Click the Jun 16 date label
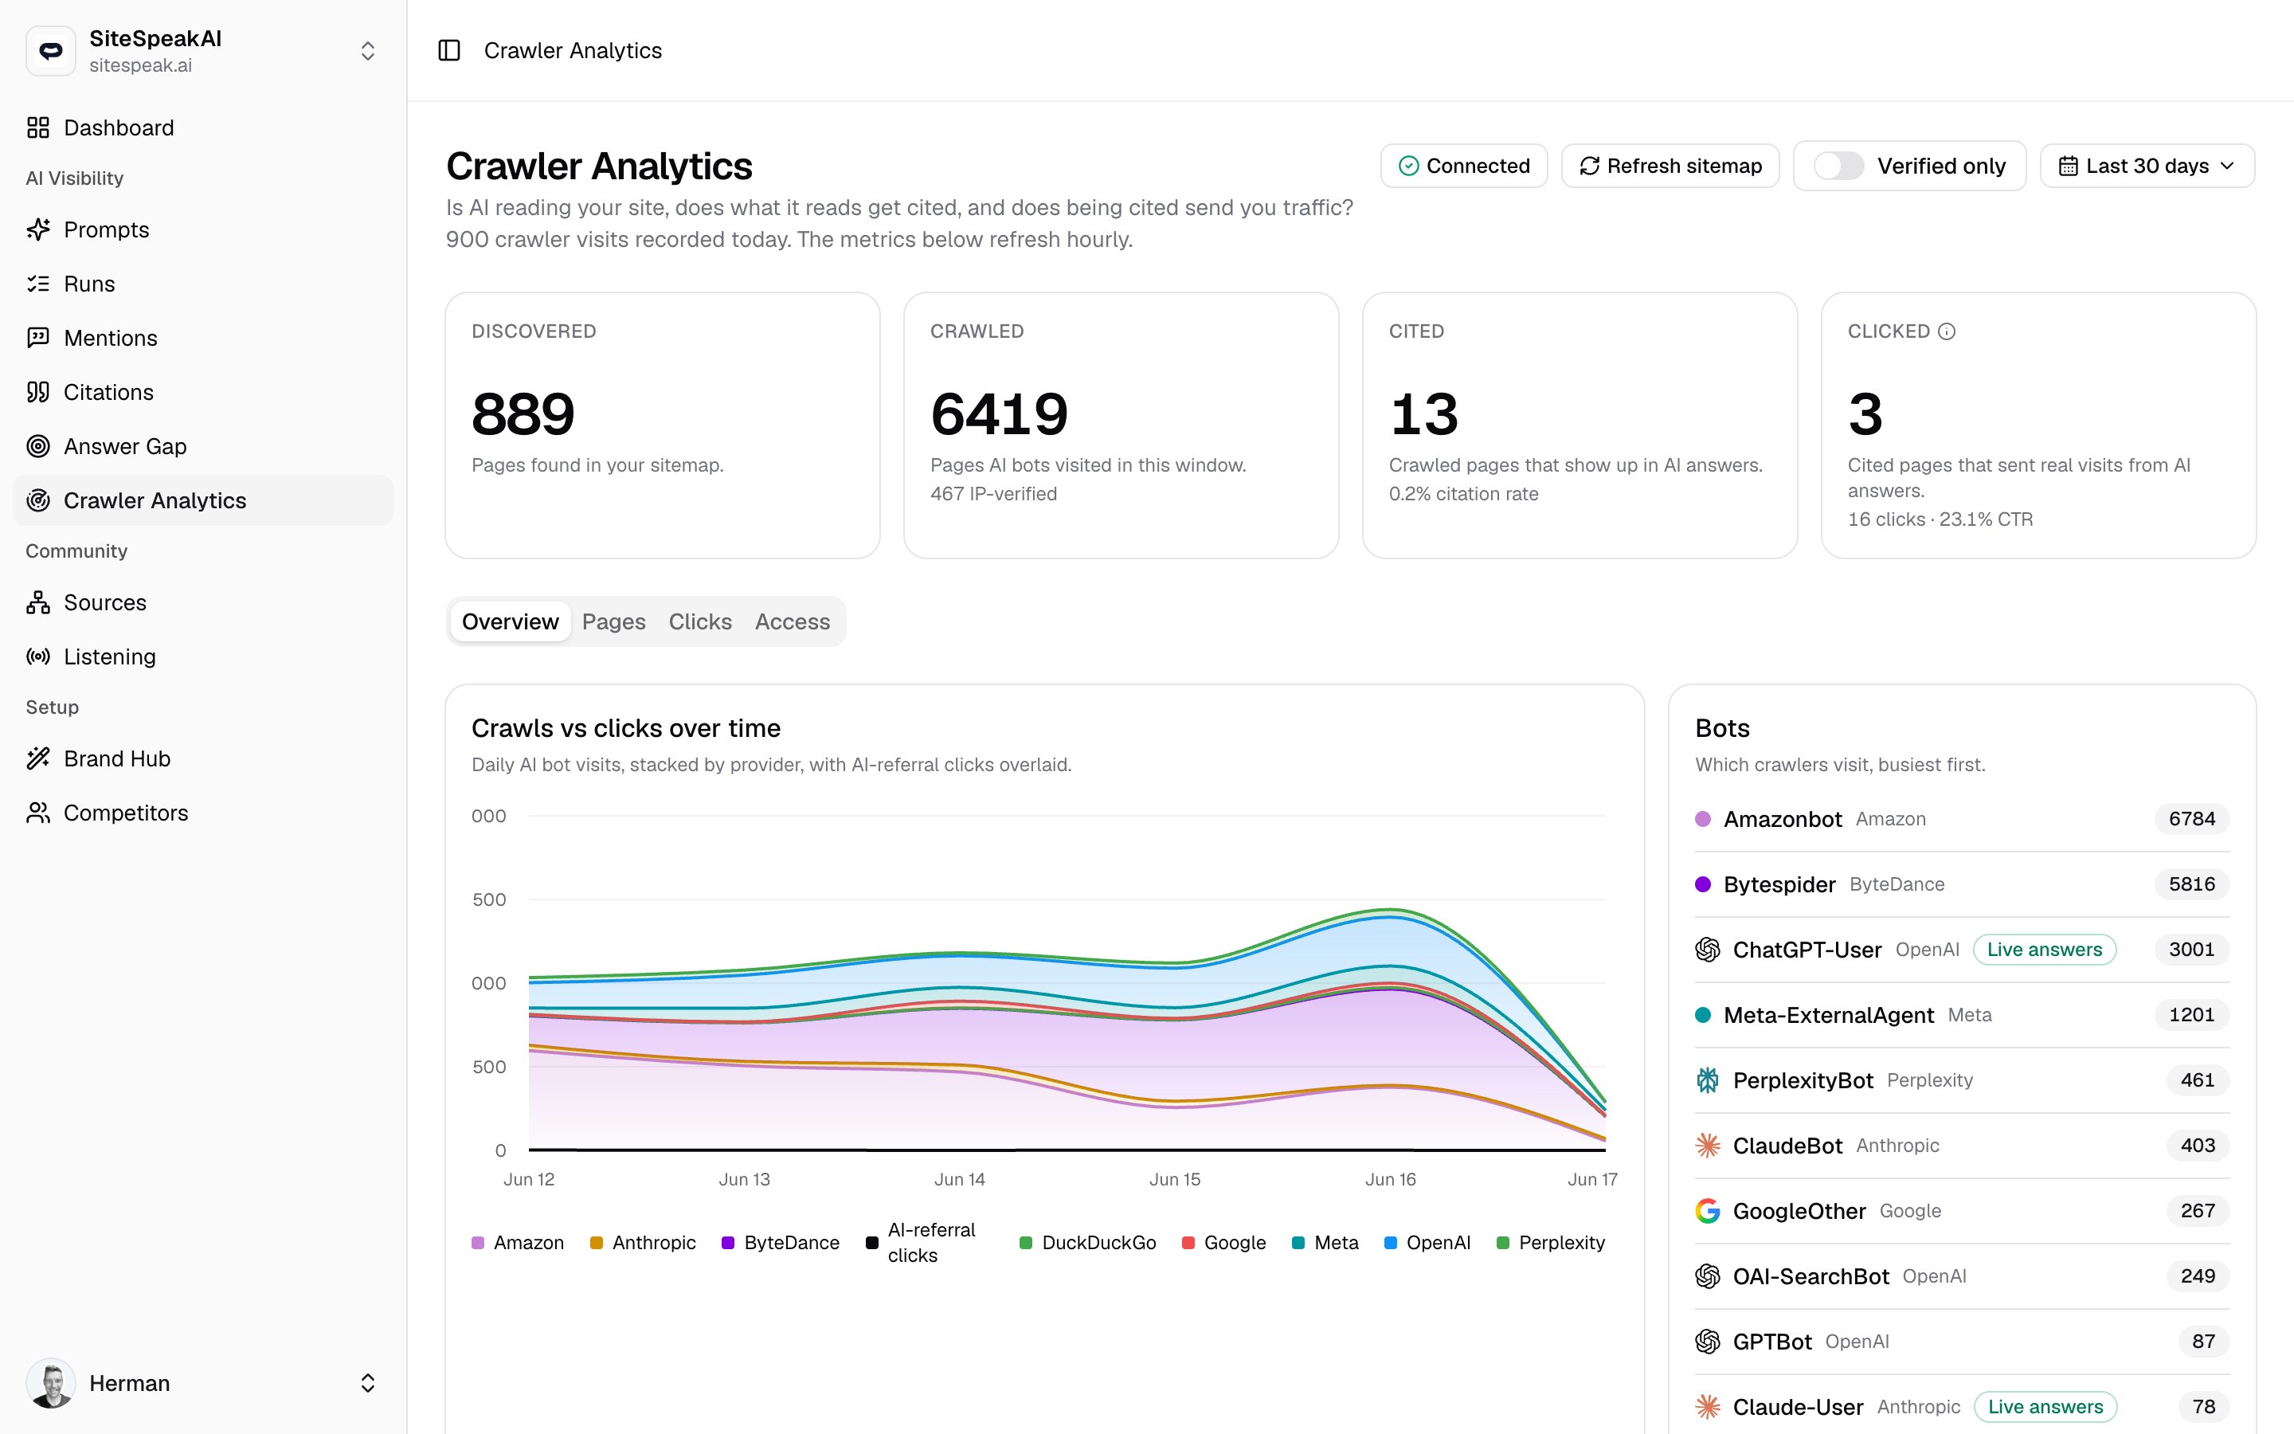Screen dimensions: 2294x1434 [1390, 1179]
